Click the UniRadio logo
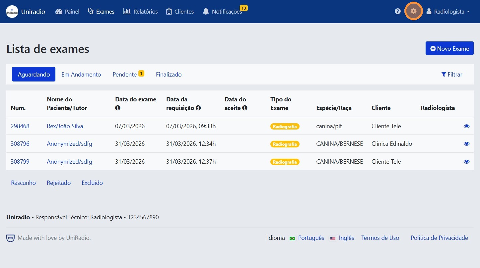 pyautogui.click(x=12, y=11)
